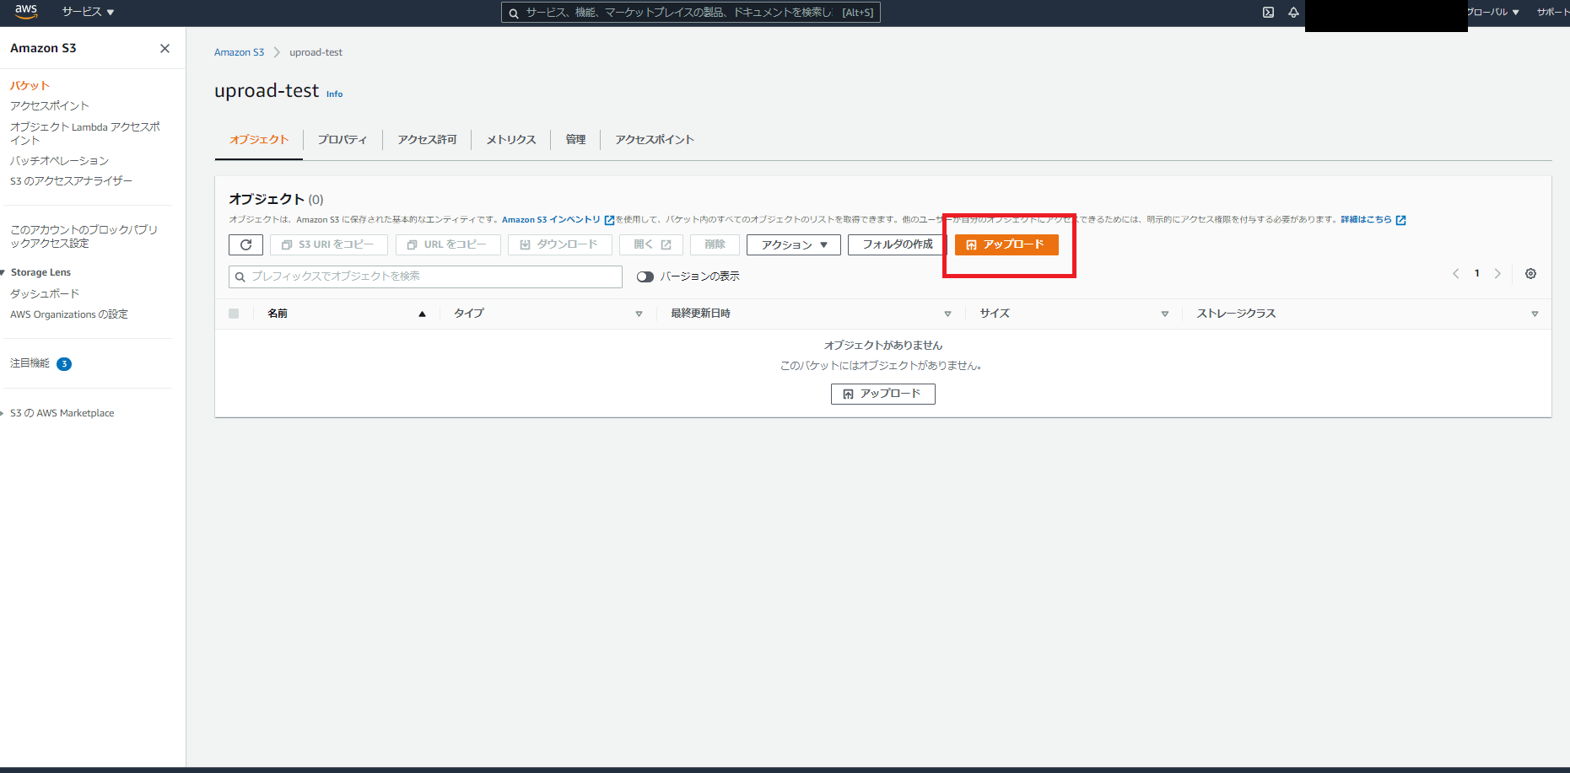Open the notifications bell icon
The width and height of the screenshot is (1570, 773).
click(1293, 12)
